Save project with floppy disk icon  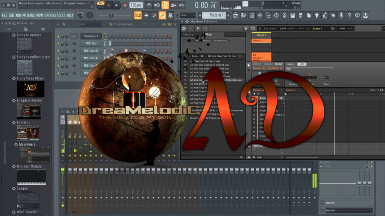pyautogui.click(x=293, y=15)
